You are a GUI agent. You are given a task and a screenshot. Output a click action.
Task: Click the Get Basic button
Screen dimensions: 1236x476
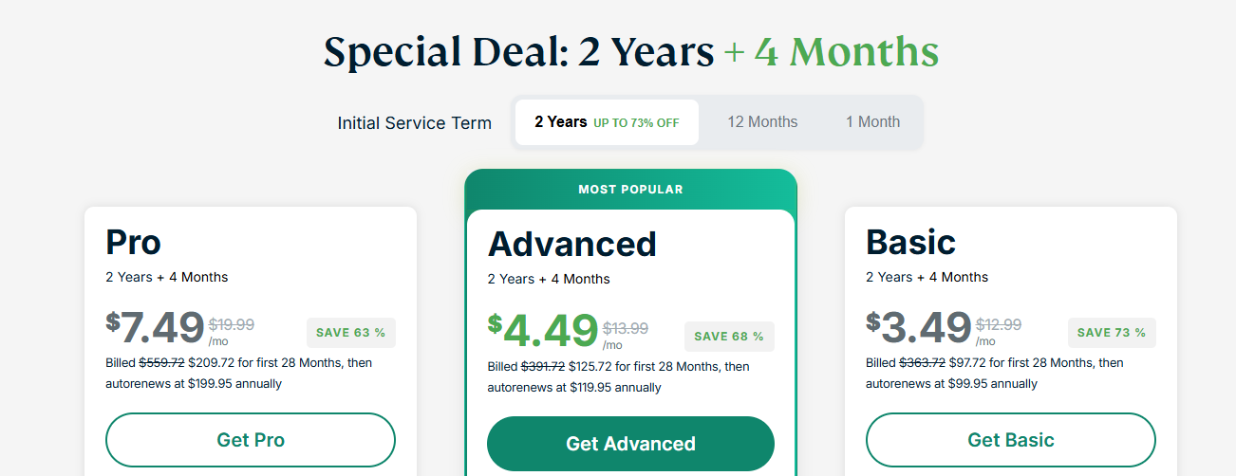tap(1010, 440)
